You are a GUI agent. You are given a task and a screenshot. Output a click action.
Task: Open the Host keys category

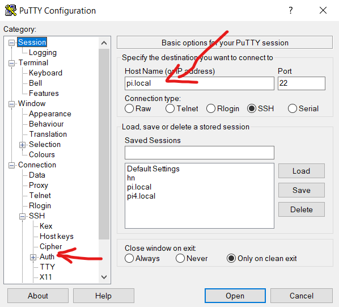[57, 236]
